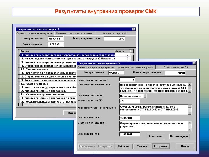
Task: Select row 2. Покажите как подготавливаются исходны
Action: tap(48, 102)
